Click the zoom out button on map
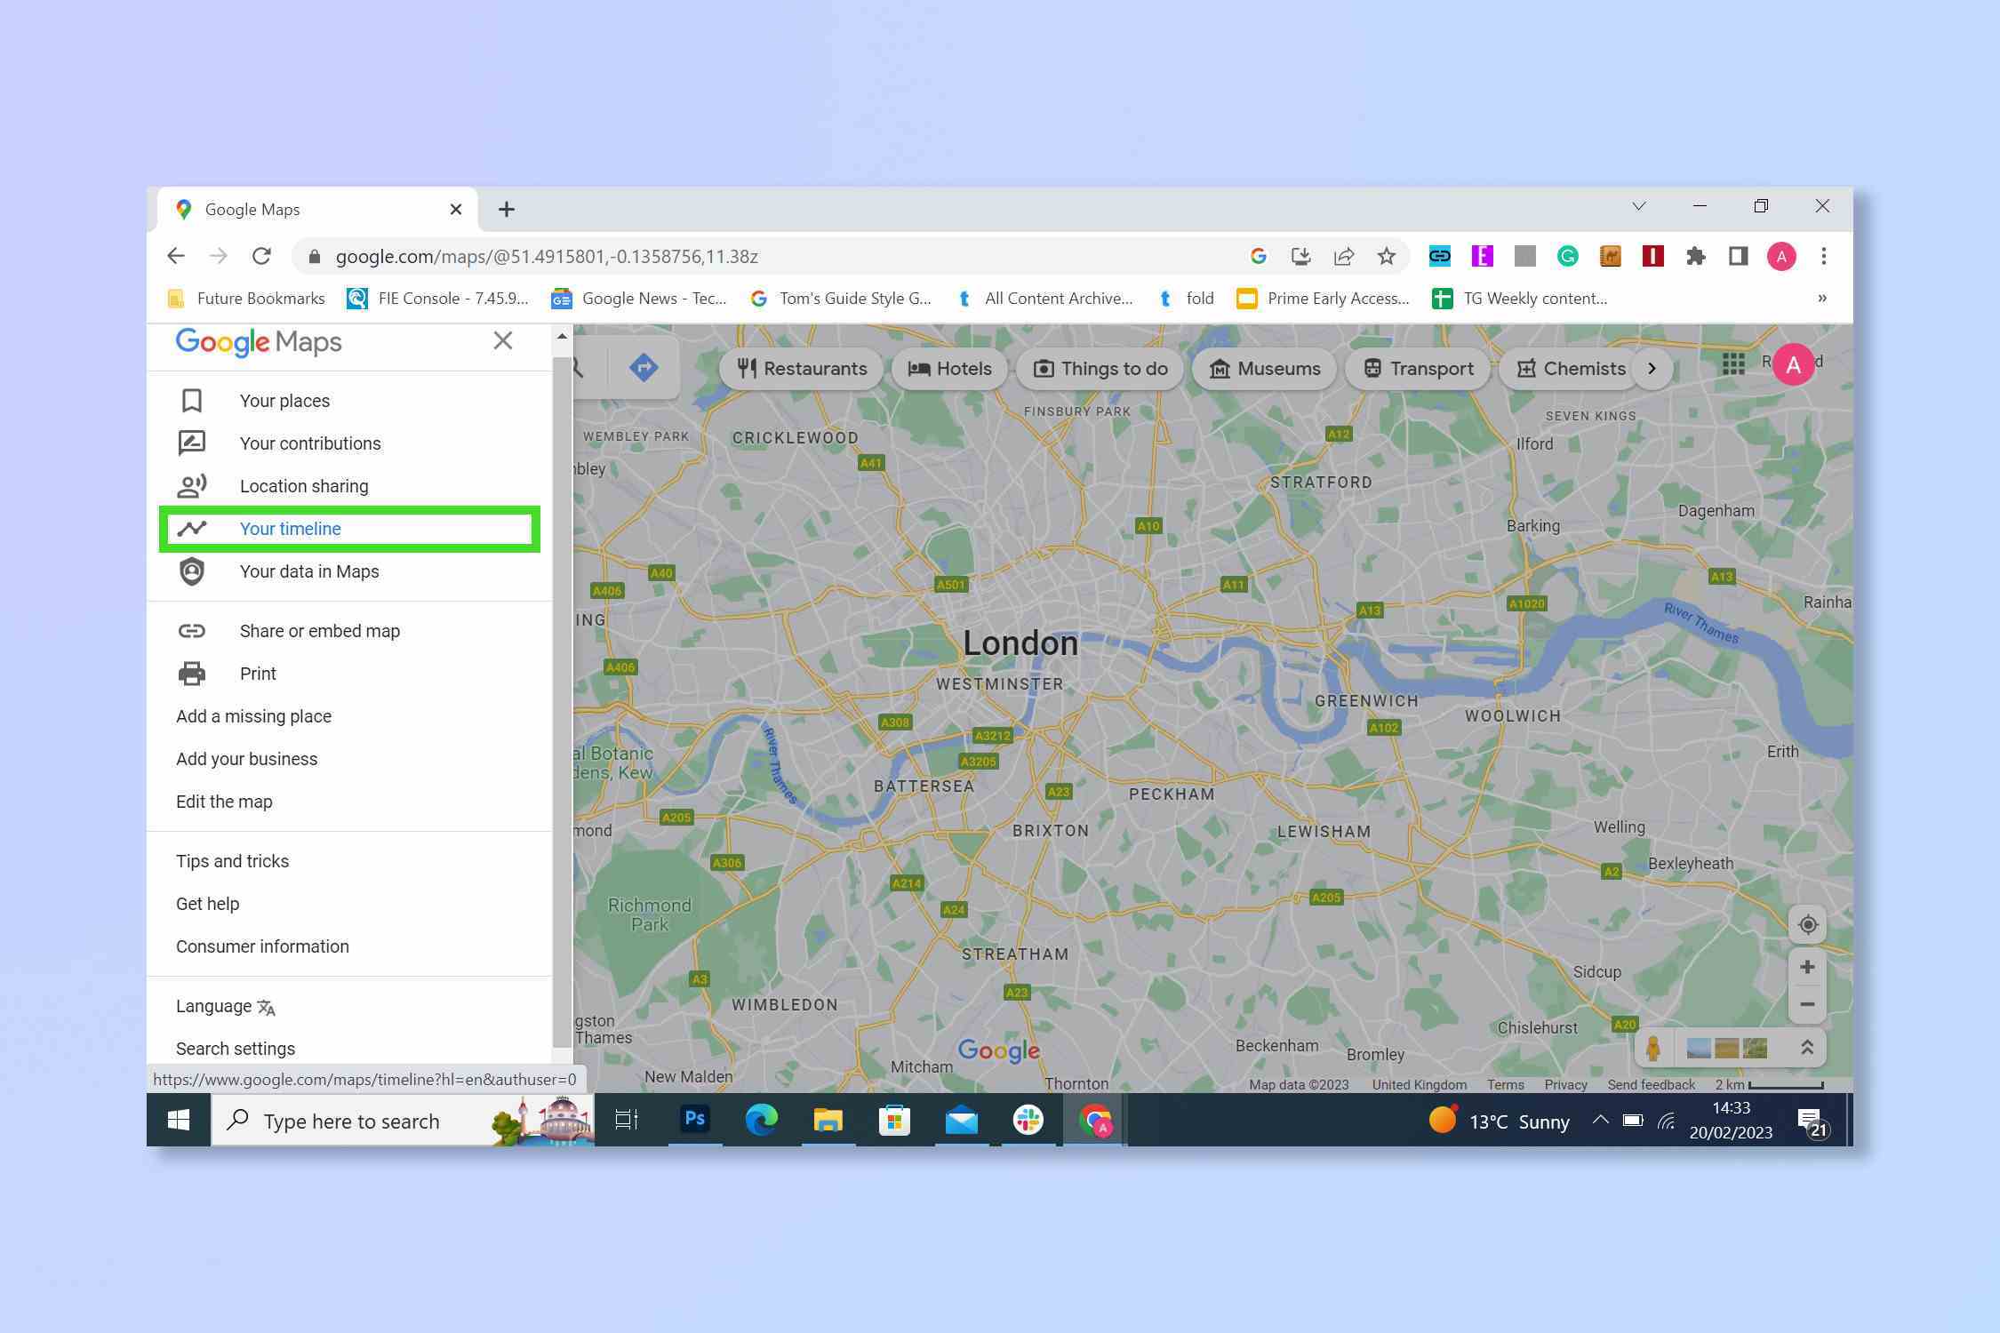This screenshot has height=1333, width=2000. [x=1806, y=1004]
